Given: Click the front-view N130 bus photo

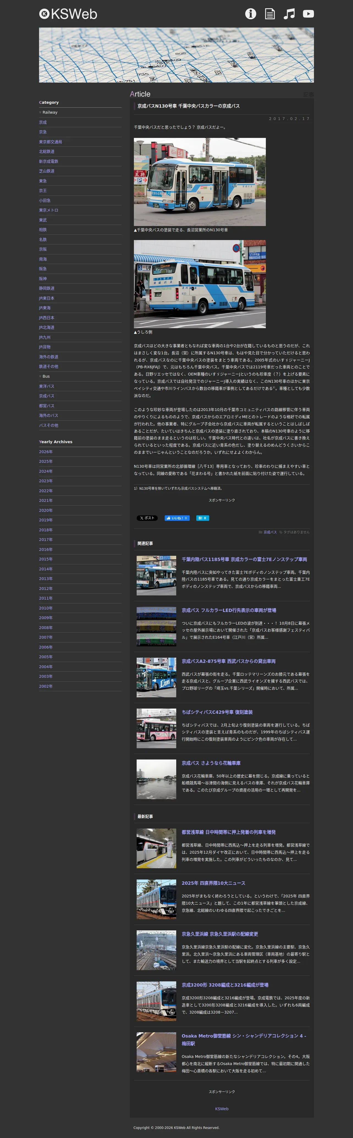Looking at the screenshot, I should click(x=200, y=182).
